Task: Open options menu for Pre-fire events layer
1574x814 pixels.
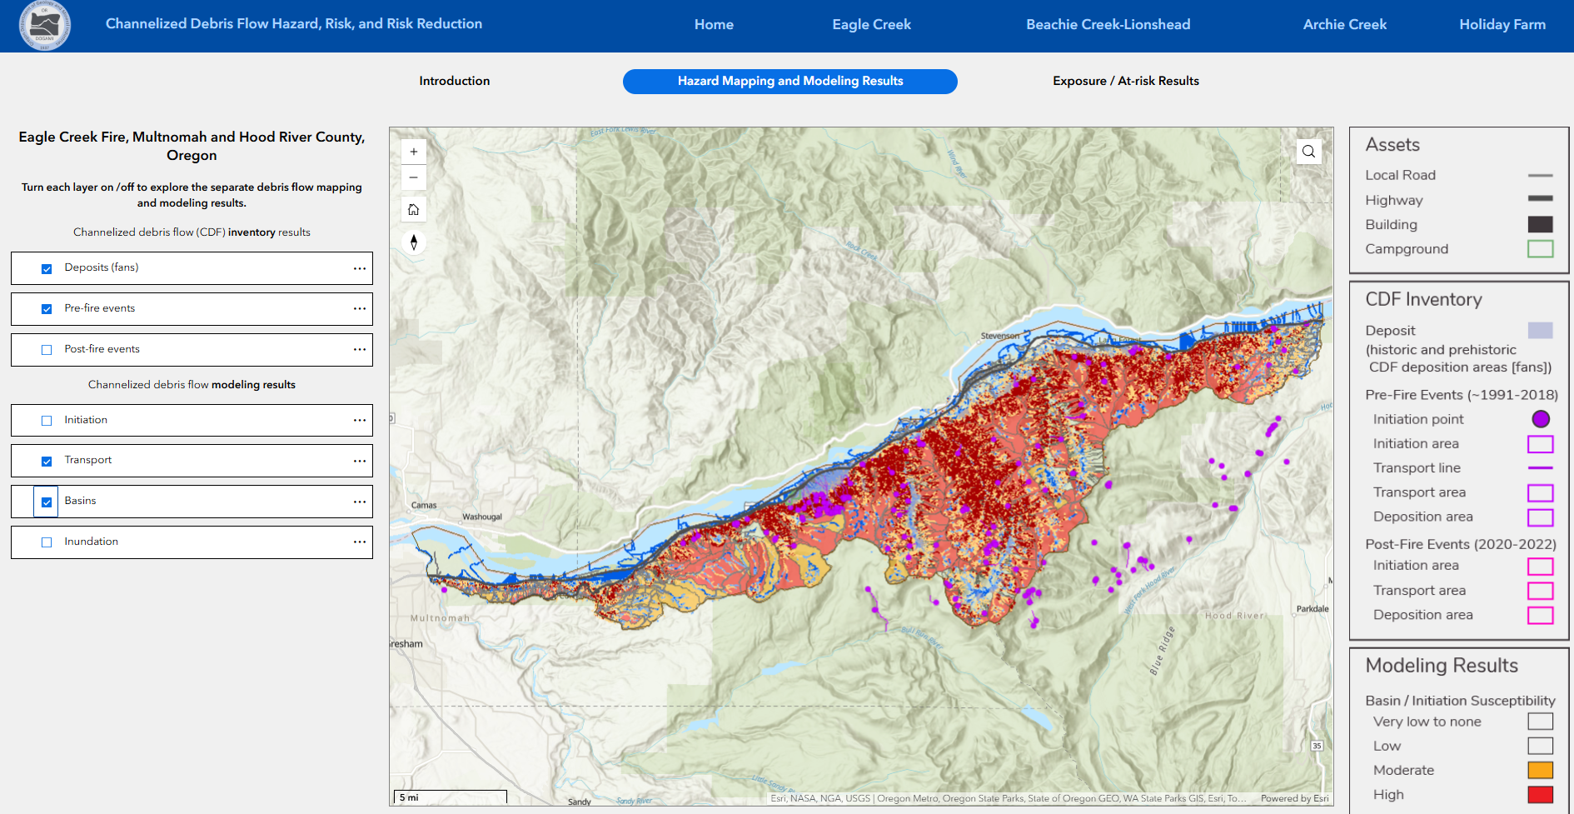Action: 359,308
